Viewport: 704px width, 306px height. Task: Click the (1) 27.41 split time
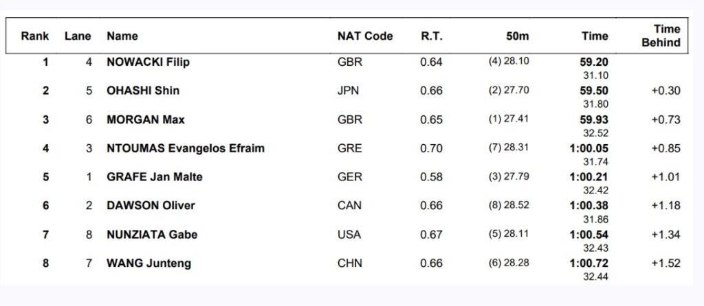(509, 119)
